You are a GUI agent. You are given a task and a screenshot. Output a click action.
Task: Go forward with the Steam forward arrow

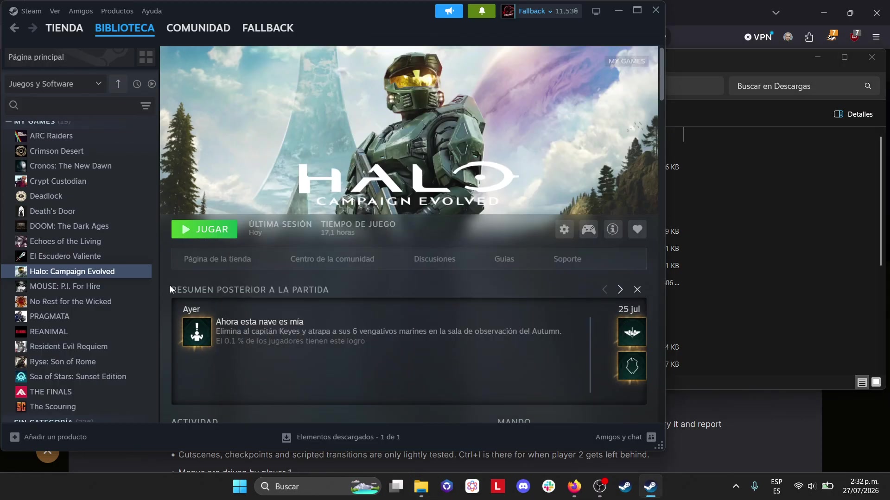pos(32,28)
